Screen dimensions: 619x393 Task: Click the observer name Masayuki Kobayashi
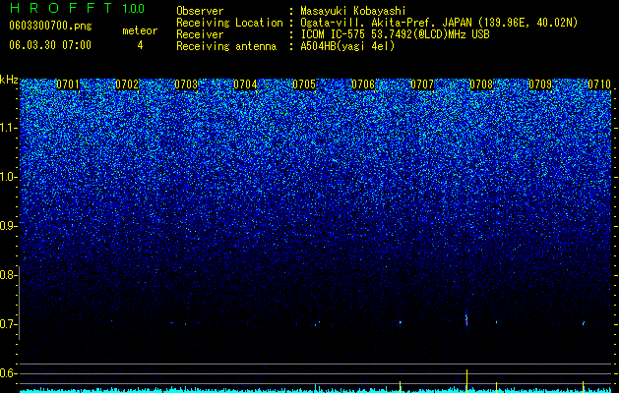click(x=353, y=11)
